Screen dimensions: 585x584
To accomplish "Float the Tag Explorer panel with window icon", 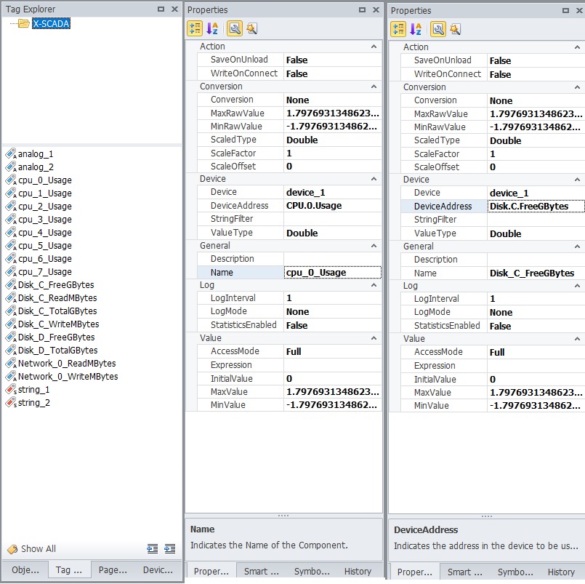I will (161, 9).
